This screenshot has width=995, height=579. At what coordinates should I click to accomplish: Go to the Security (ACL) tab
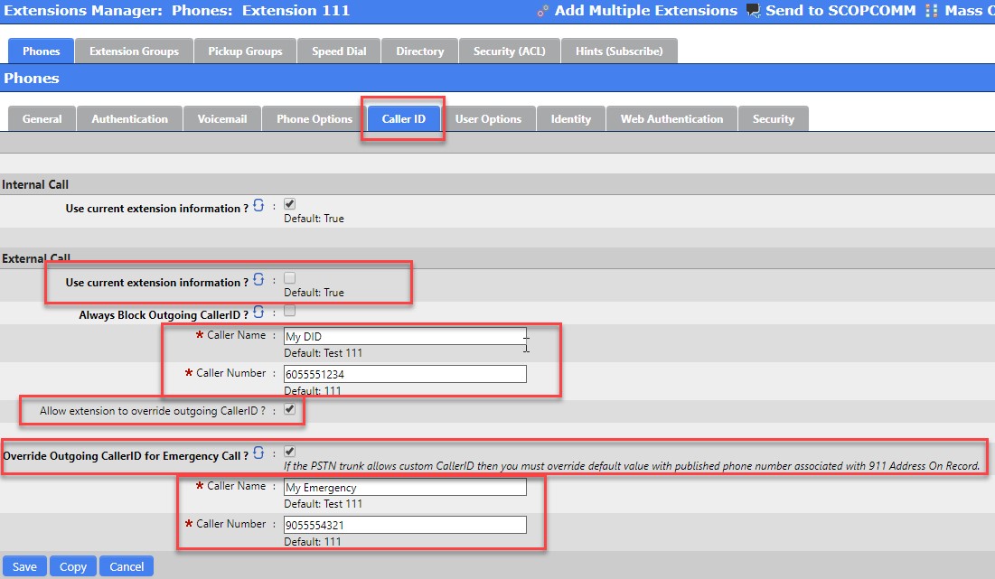(509, 51)
